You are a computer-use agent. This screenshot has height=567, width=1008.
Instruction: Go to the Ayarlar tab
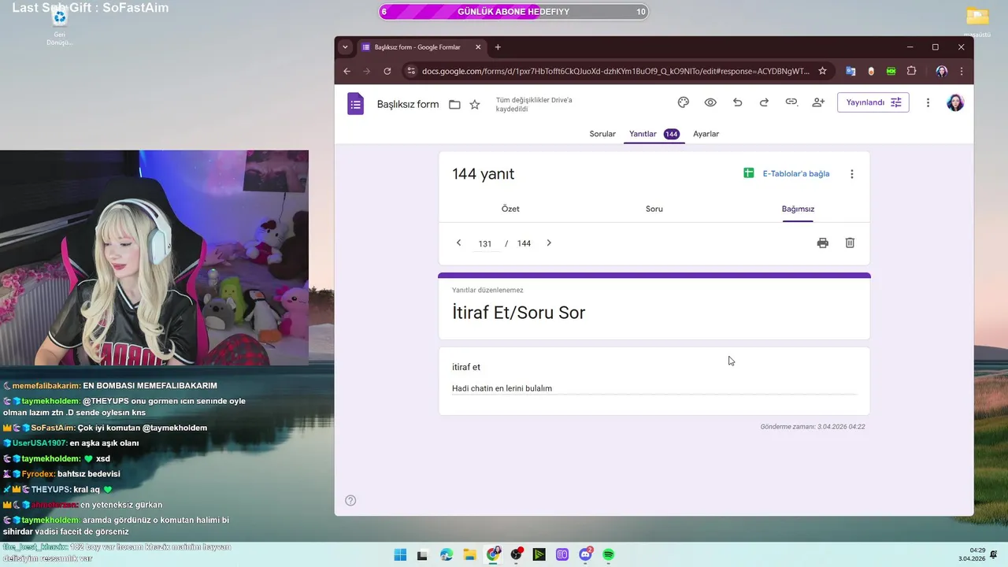click(x=706, y=134)
